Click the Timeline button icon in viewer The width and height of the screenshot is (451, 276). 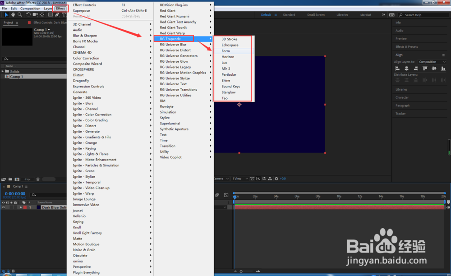pos(264,179)
